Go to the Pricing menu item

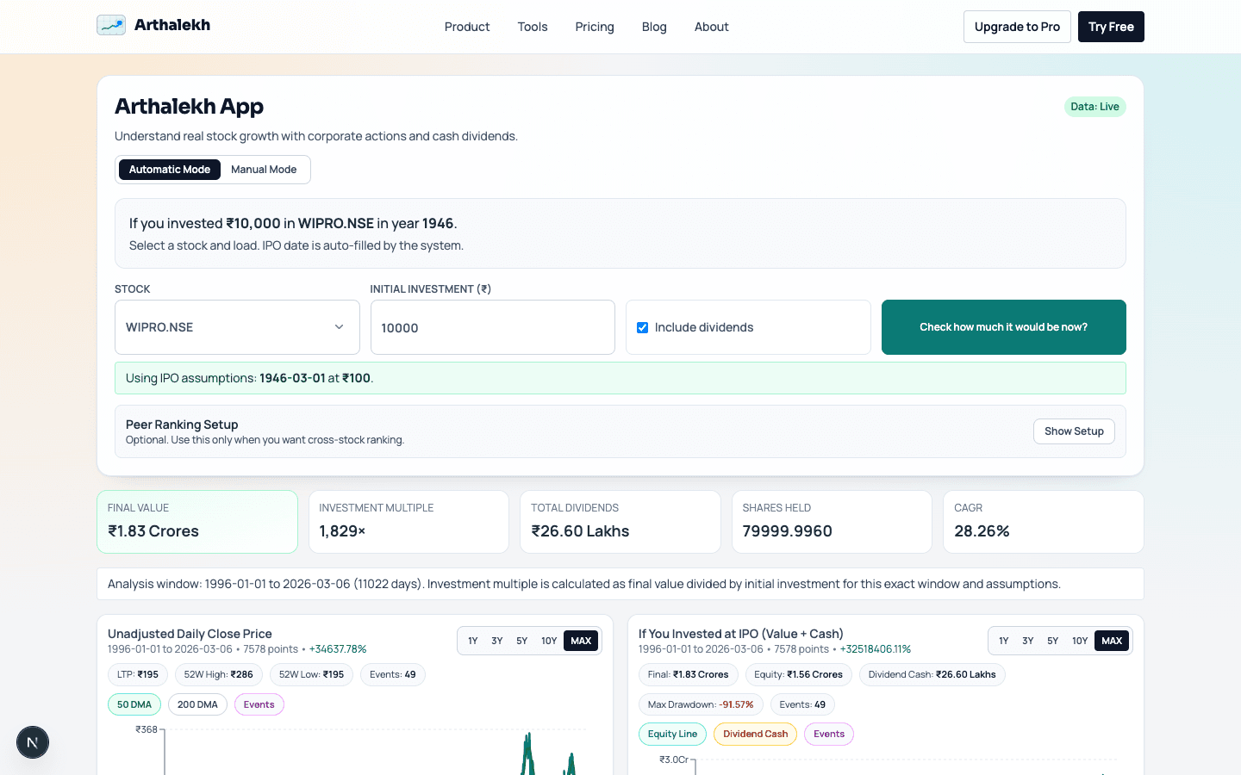[595, 27]
